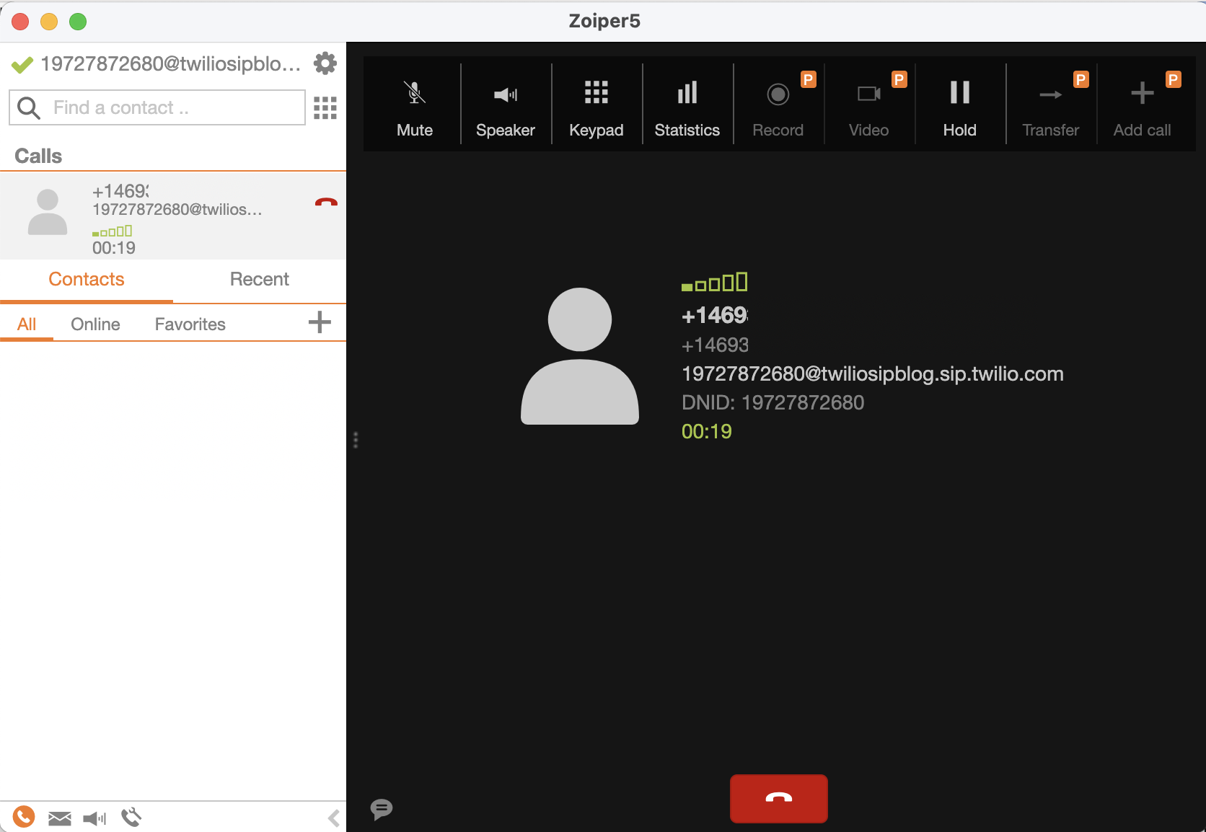Viewport: 1206px width, 832px height.
Task: Click the large caller avatar
Action: point(580,356)
